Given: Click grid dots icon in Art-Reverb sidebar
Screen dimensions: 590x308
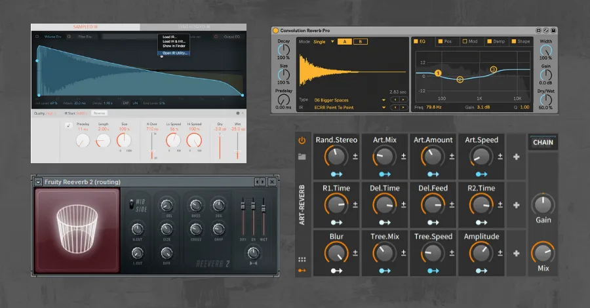Looking at the screenshot, I should click(302, 260).
